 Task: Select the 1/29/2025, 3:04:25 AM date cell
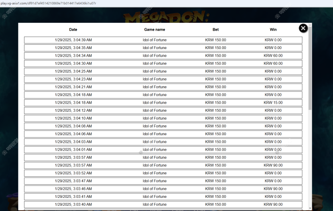click(x=73, y=71)
